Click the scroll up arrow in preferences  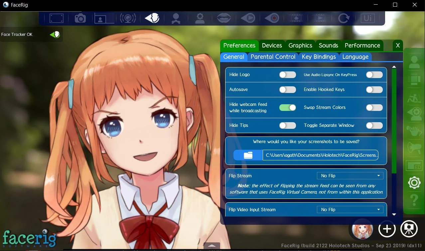click(394, 67)
